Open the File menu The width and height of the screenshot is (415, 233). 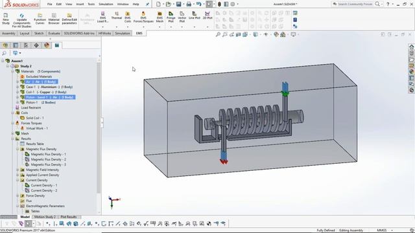49,4
